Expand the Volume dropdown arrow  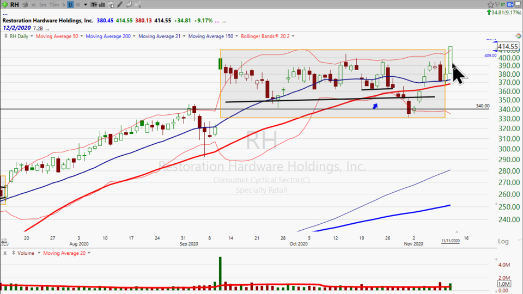pyautogui.click(x=39, y=253)
